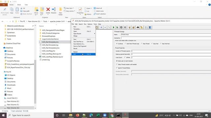Image resolution: width=211 pixels, height=118 pixels.
Task: Click the Cut scissors in Explorer ribbon
Action: click(x=23, y=8)
